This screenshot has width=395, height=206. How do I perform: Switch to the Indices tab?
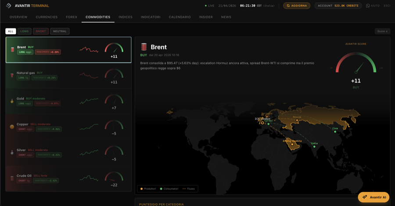126,17
